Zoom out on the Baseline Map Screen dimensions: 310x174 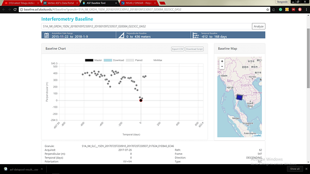pos(222,66)
